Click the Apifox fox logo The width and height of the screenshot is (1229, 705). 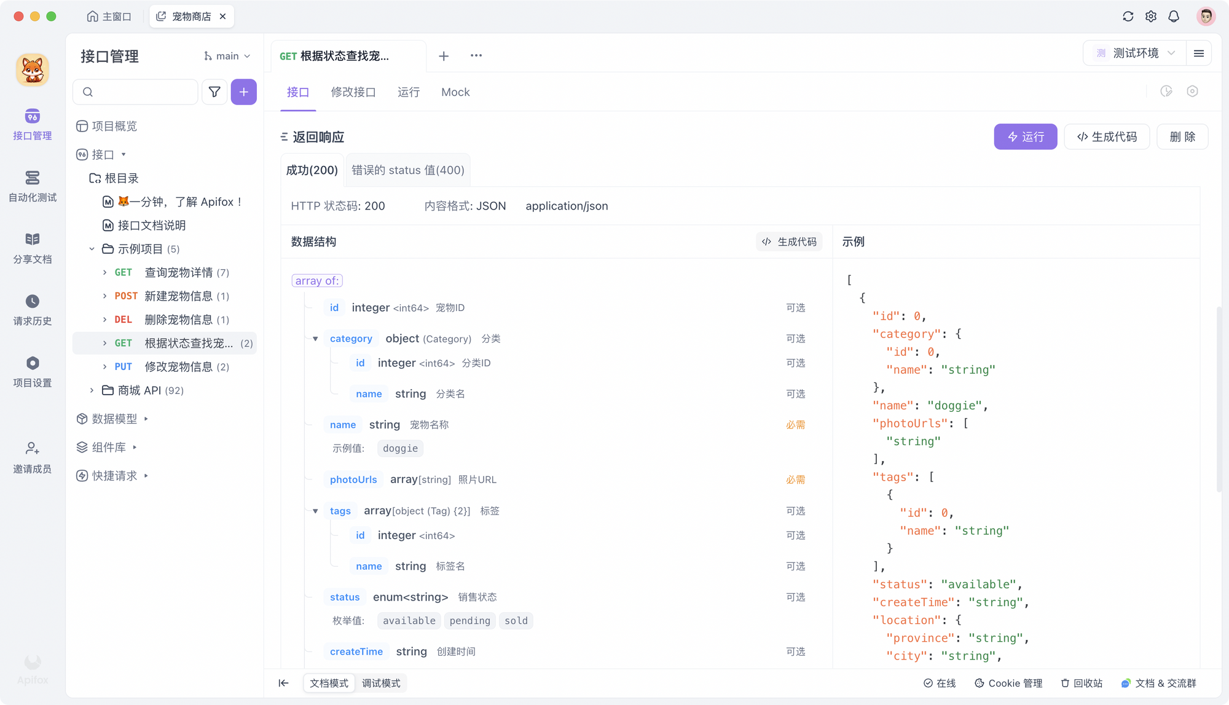pyautogui.click(x=33, y=69)
